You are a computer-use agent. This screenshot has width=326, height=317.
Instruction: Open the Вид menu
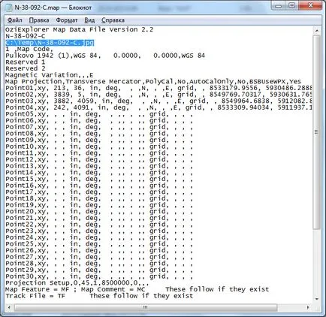(89, 20)
